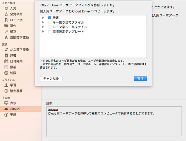
Task: Click the 候補 list icon
Action: (6, 67)
